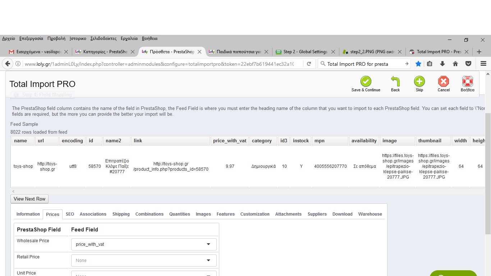Open the Αρχείο menu

tap(9, 38)
